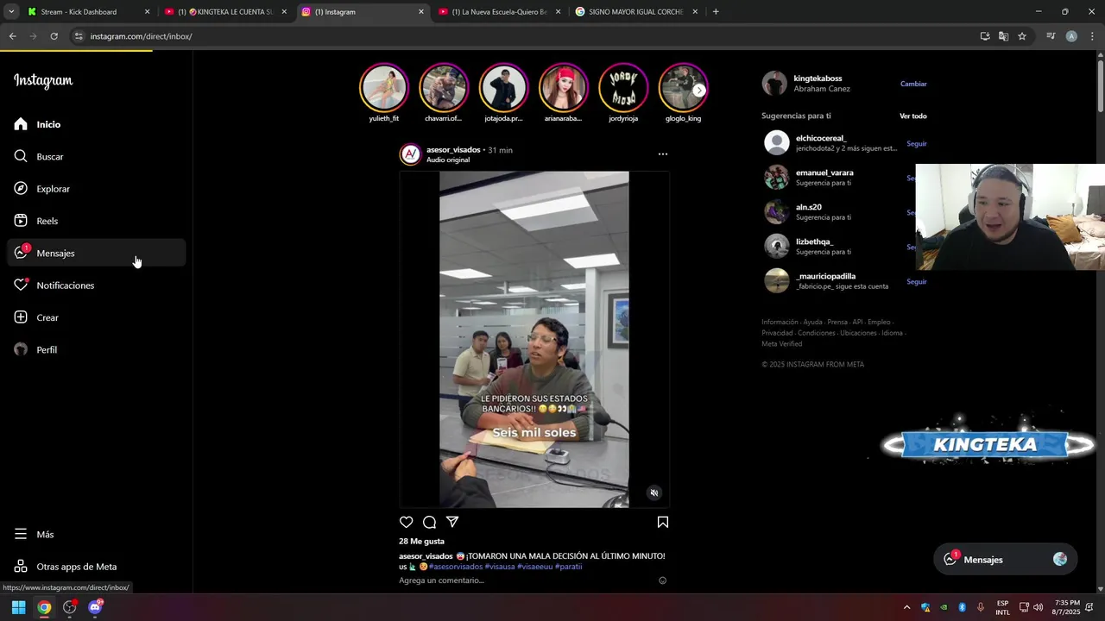
Task: Open Otras apps de Meta
Action: coord(96,567)
